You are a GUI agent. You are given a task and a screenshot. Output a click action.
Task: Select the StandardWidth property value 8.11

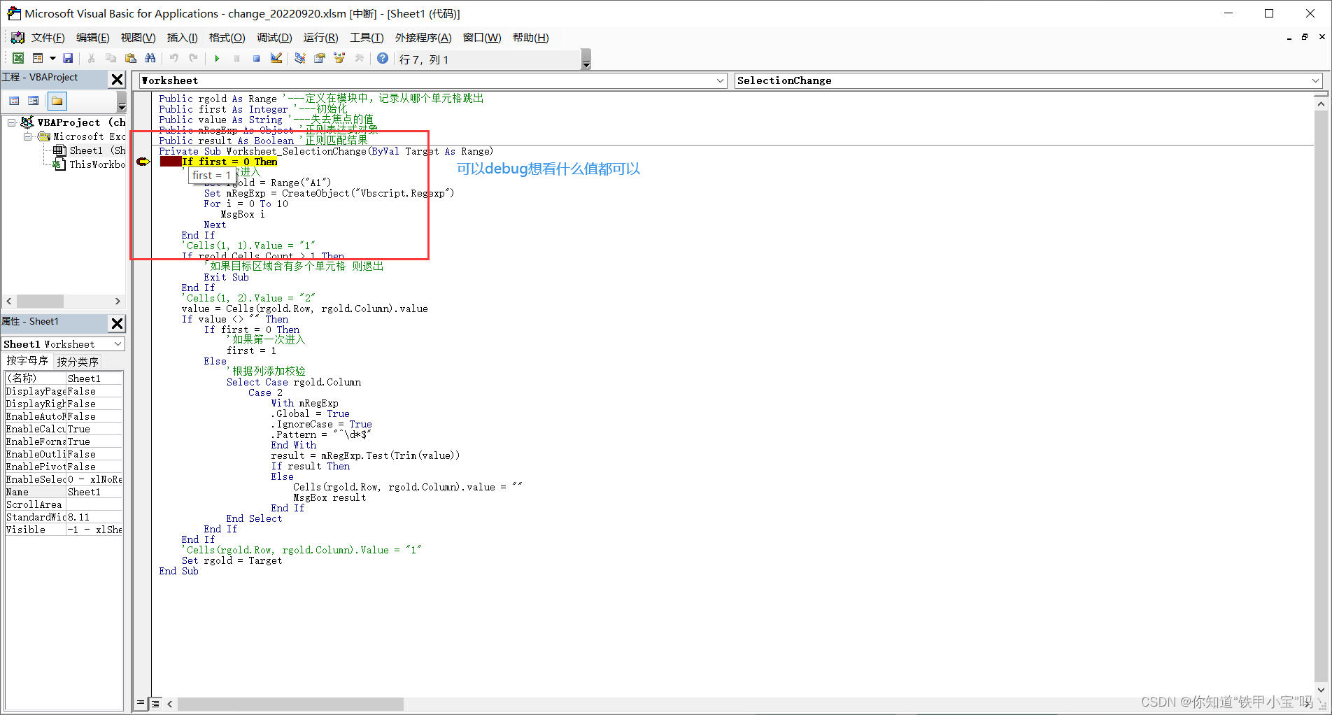tap(94, 517)
